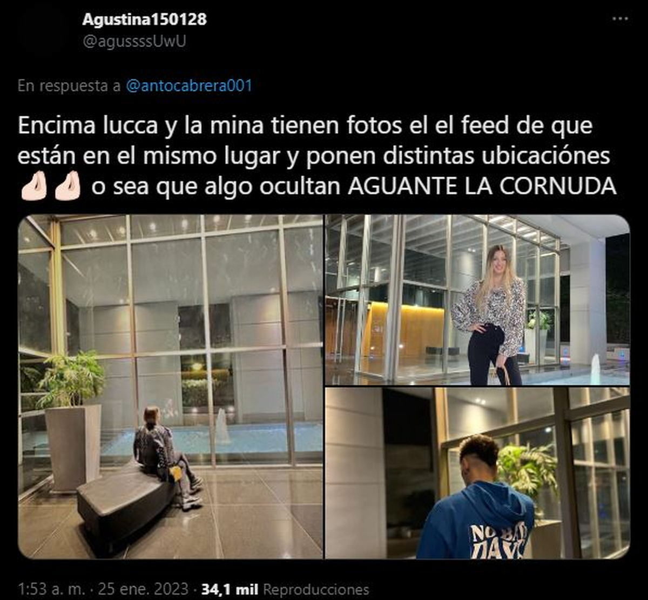
Task: Click the tweet text starting with 'Encima lucca'
Action: click(317, 156)
